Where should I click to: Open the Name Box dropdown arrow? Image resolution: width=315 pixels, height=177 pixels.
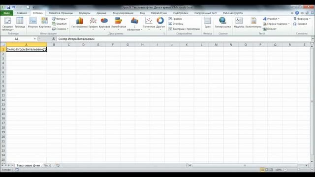pos(35,39)
